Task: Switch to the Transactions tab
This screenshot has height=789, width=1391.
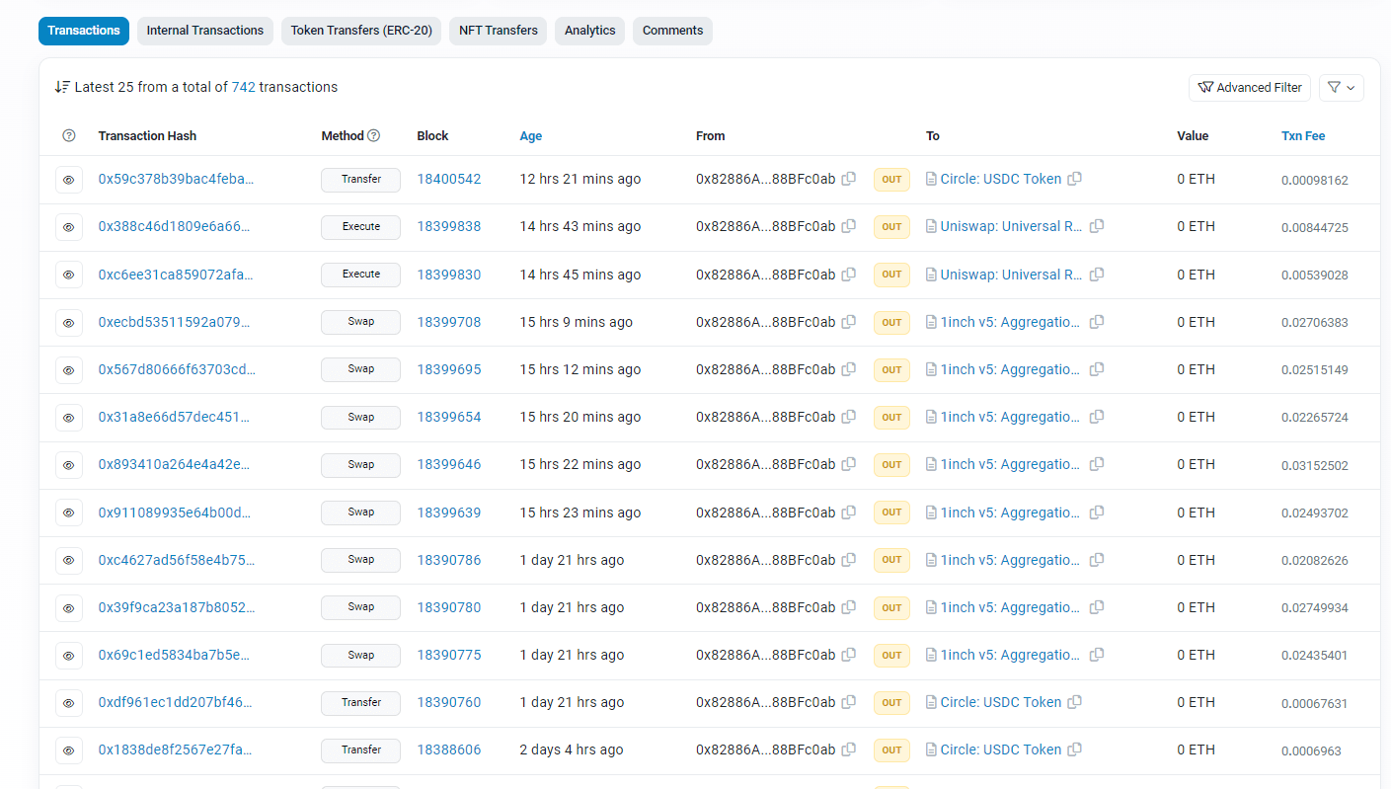Action: click(x=84, y=31)
